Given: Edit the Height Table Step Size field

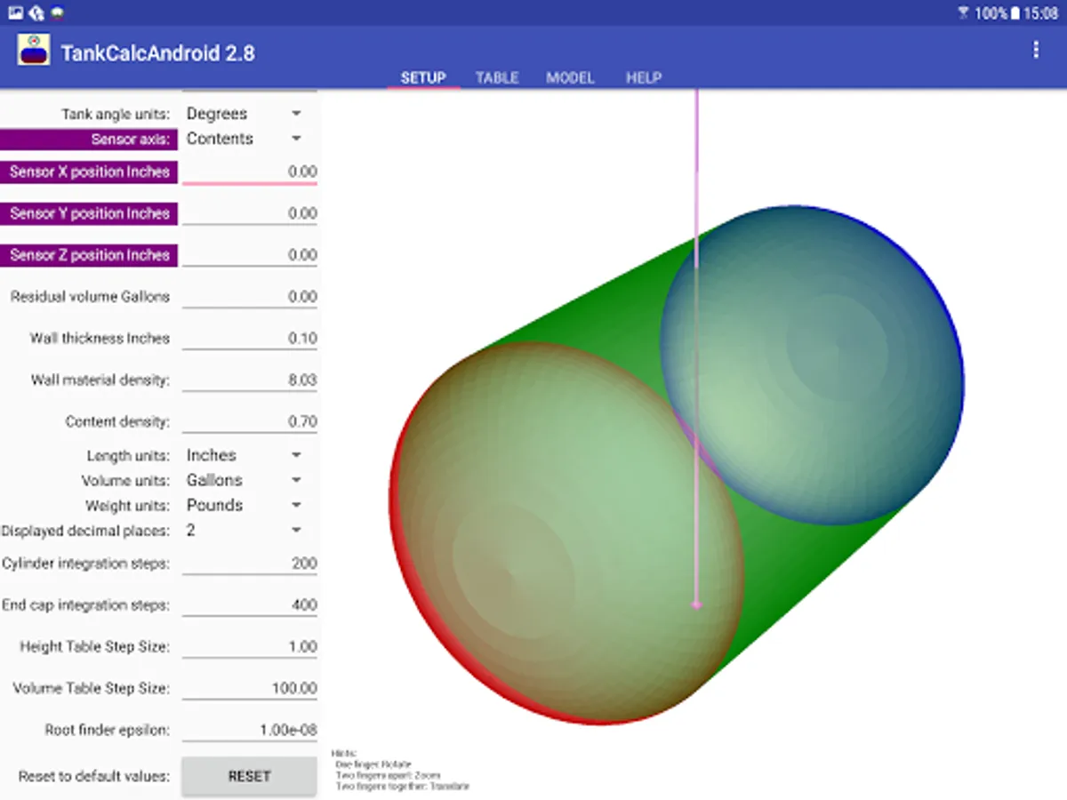Looking at the screenshot, I should coord(250,647).
